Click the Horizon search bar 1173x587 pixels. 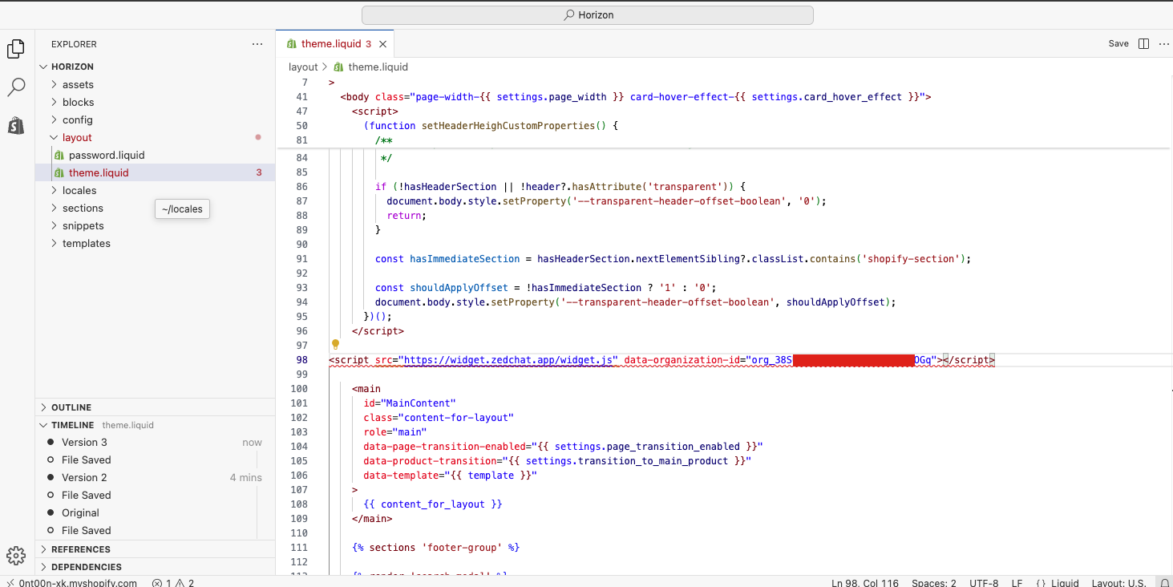tap(588, 15)
